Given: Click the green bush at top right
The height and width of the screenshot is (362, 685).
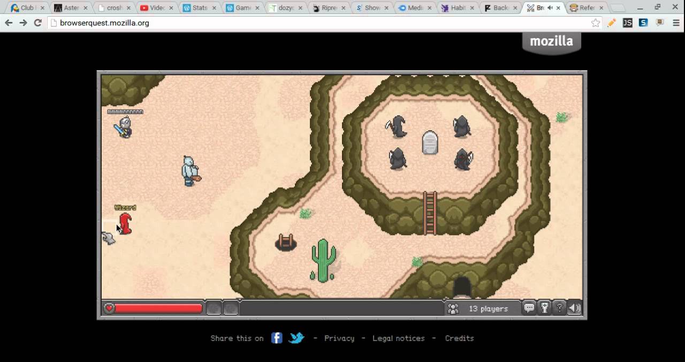Looking at the screenshot, I should tap(561, 117).
